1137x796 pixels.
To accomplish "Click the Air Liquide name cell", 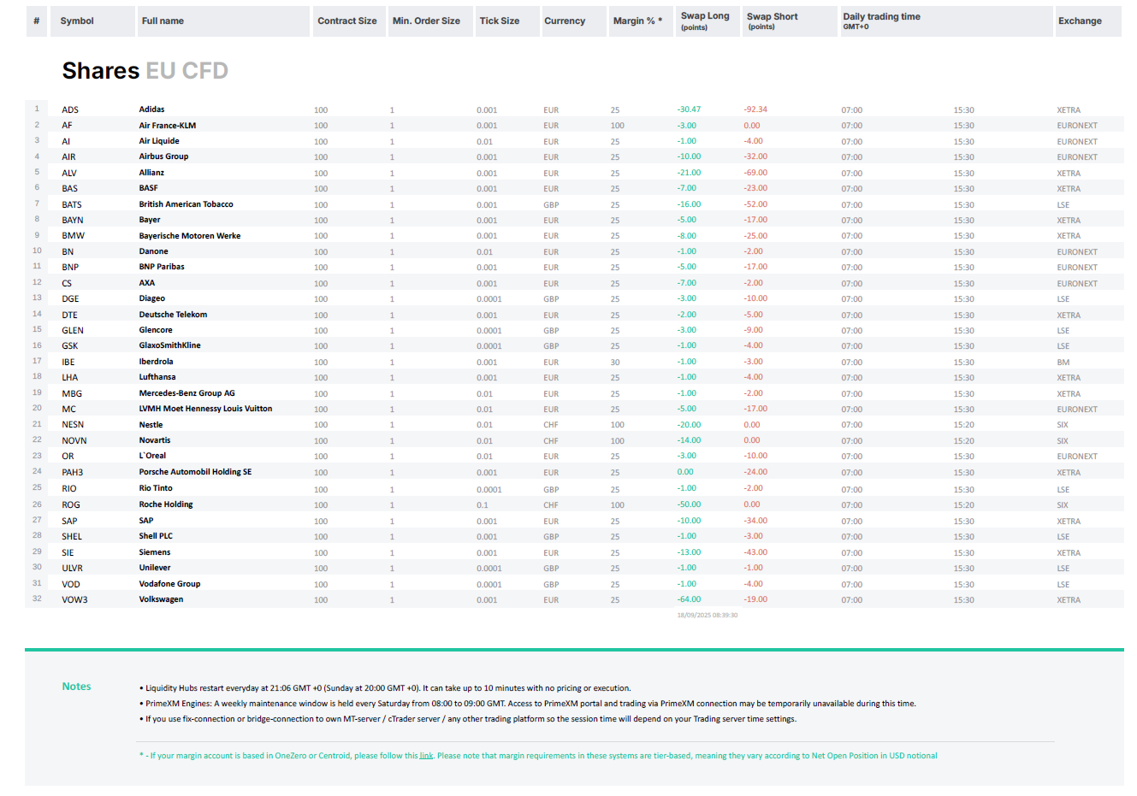I will (159, 141).
